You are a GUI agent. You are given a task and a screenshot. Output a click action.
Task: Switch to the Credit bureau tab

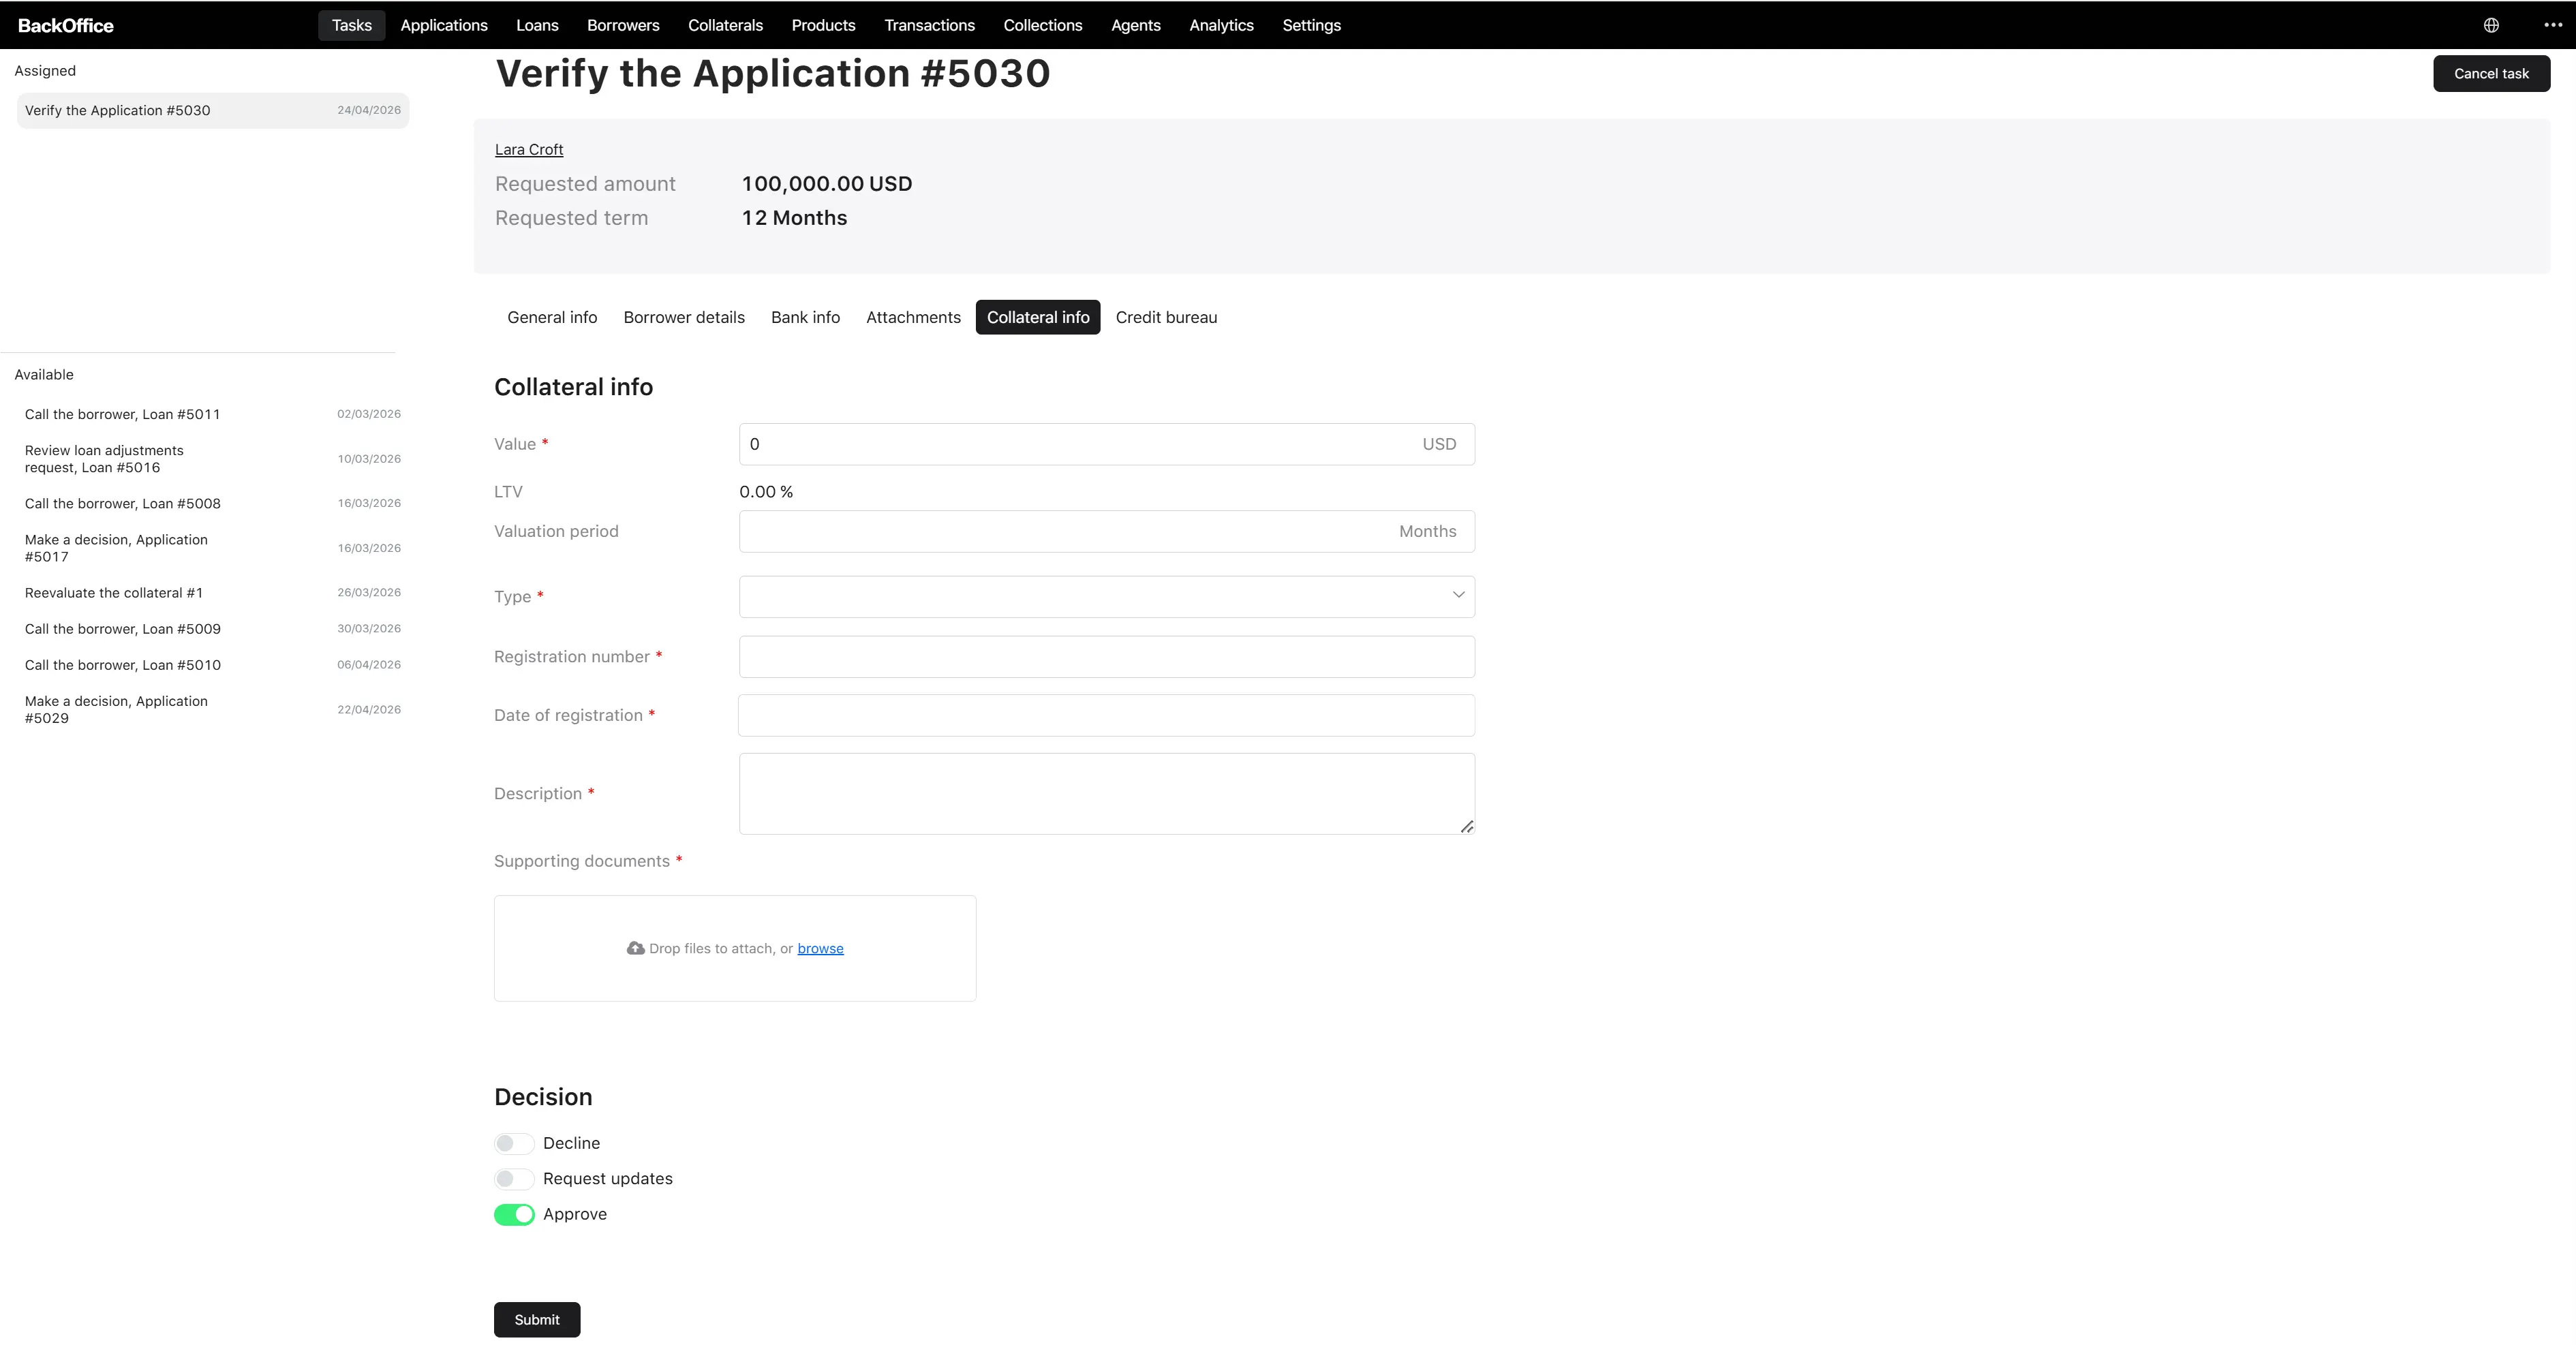coord(1166,317)
